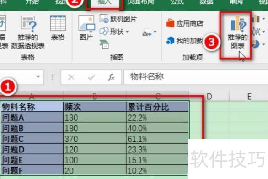This screenshot has height=179, width=268.
Task: Expand the screenshot camera dropdown arrow
Action: 155,32
